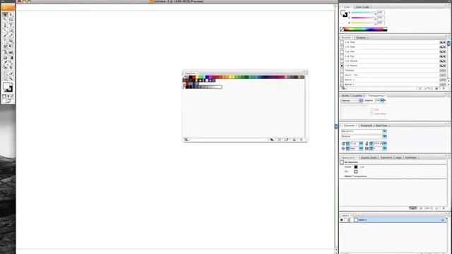This screenshot has width=452, height=254.
Task: Select the Paintbrush tool
Action: click(x=5, y=36)
